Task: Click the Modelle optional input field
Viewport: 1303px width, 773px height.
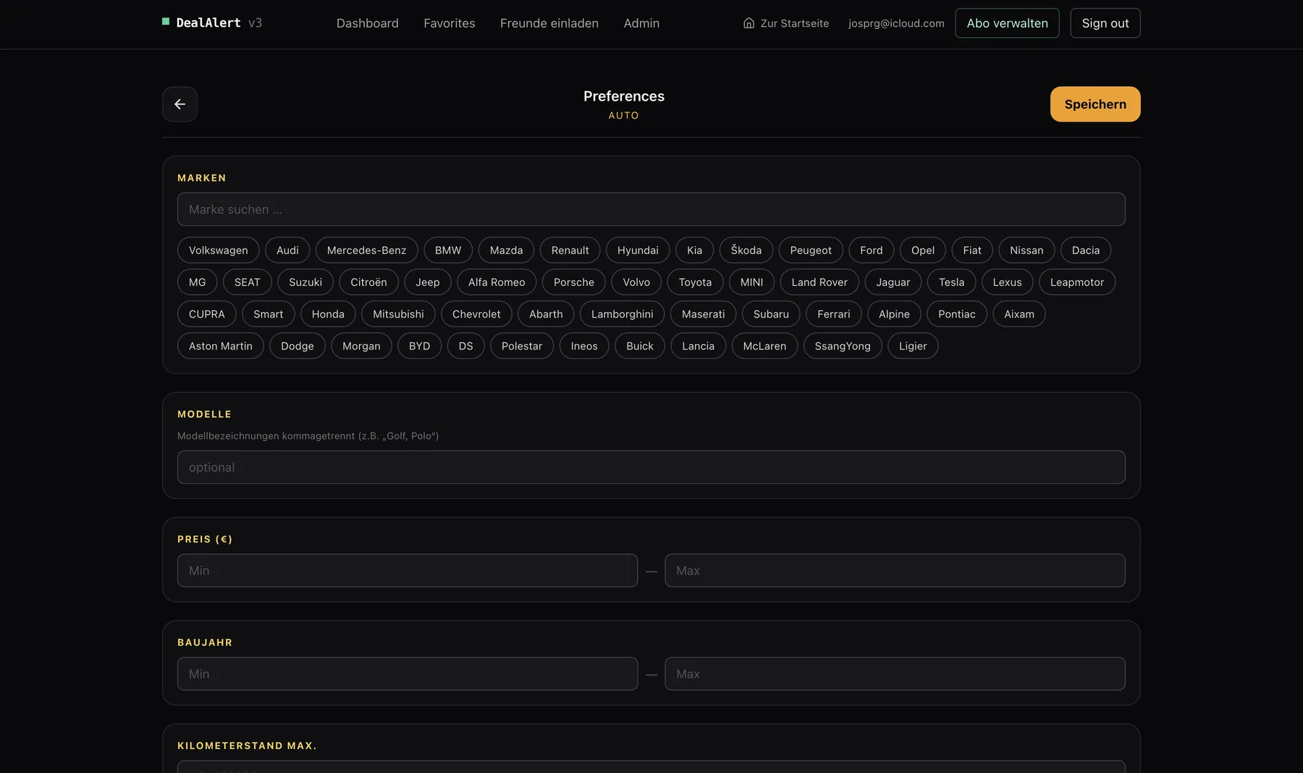Action: click(651, 468)
